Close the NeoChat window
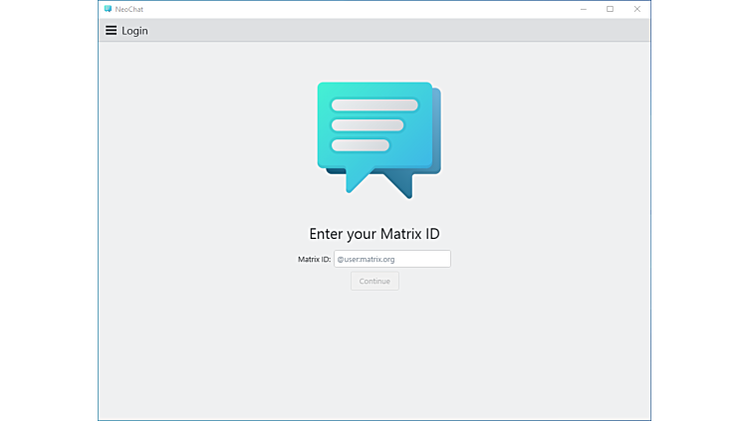 point(637,9)
